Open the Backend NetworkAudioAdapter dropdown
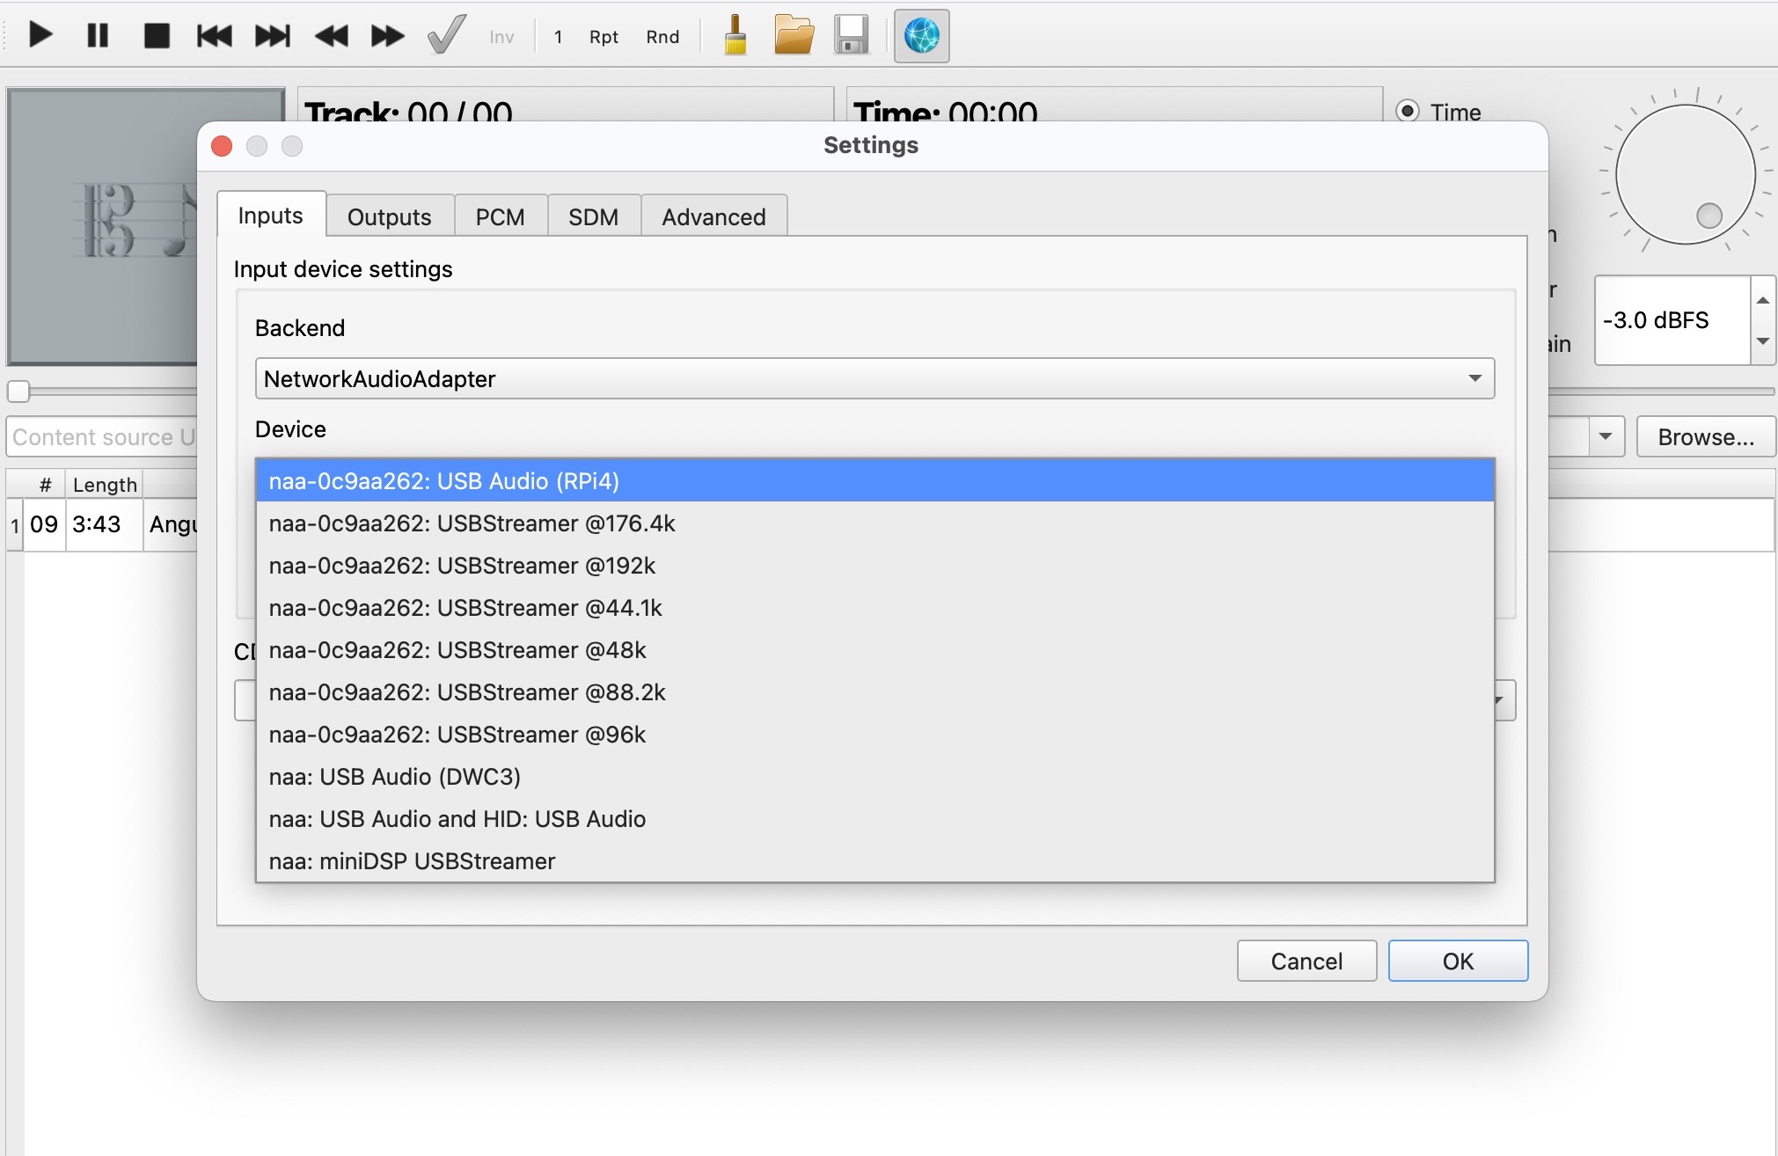Image resolution: width=1778 pixels, height=1156 pixels. (x=874, y=378)
